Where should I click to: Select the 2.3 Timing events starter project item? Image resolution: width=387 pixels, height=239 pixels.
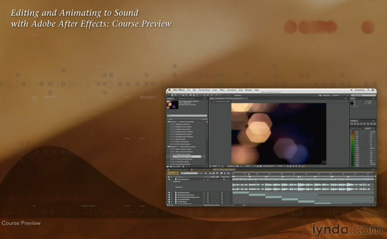pos(187,157)
